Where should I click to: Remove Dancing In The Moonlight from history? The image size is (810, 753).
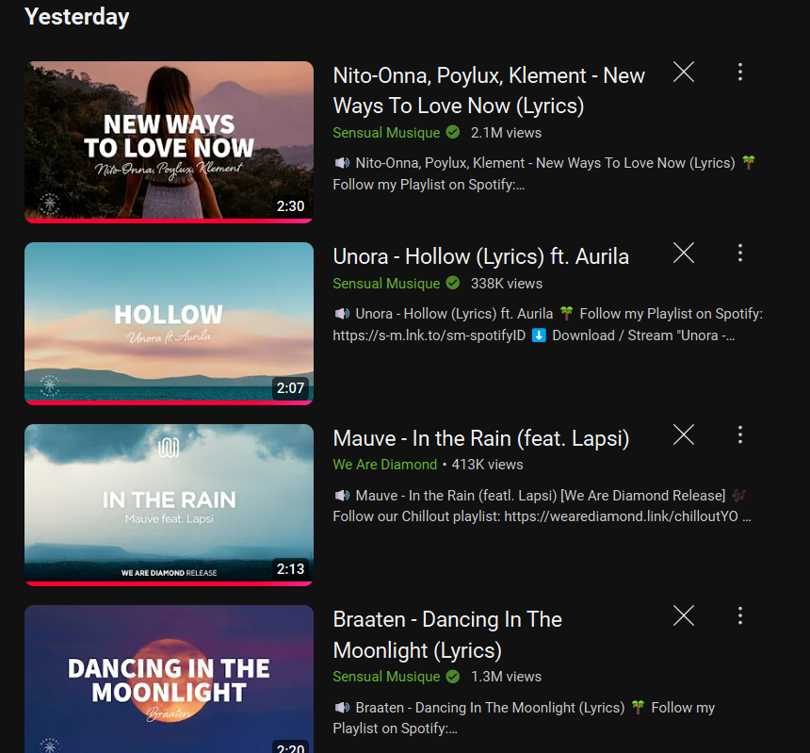click(684, 615)
